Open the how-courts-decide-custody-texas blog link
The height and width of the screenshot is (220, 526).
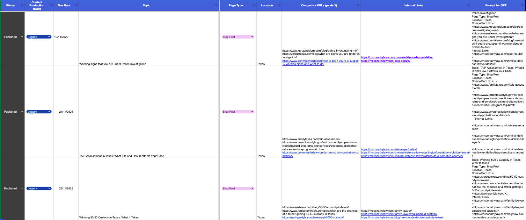click(x=402, y=217)
